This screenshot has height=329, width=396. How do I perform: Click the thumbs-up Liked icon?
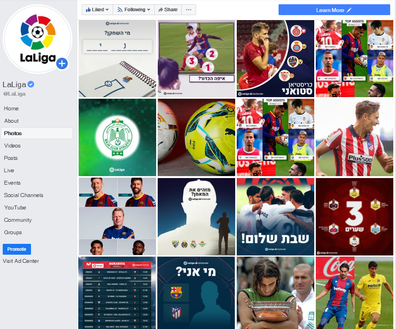(x=88, y=10)
